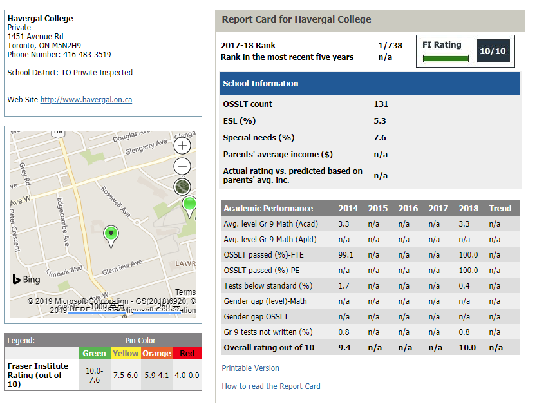Click the Tests below standard 2018 value 0.4
537x409 pixels.
pos(464,286)
